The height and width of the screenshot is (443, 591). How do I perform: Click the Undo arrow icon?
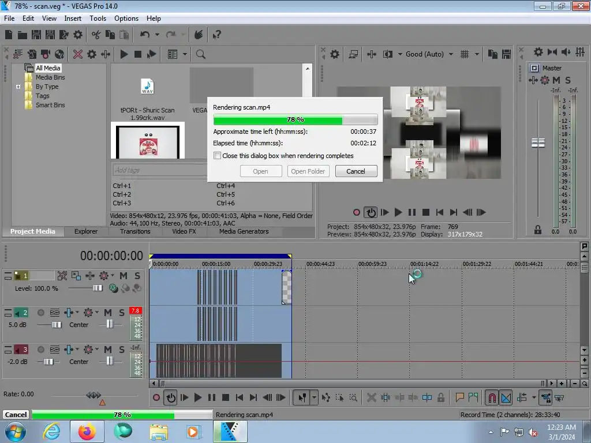[145, 35]
